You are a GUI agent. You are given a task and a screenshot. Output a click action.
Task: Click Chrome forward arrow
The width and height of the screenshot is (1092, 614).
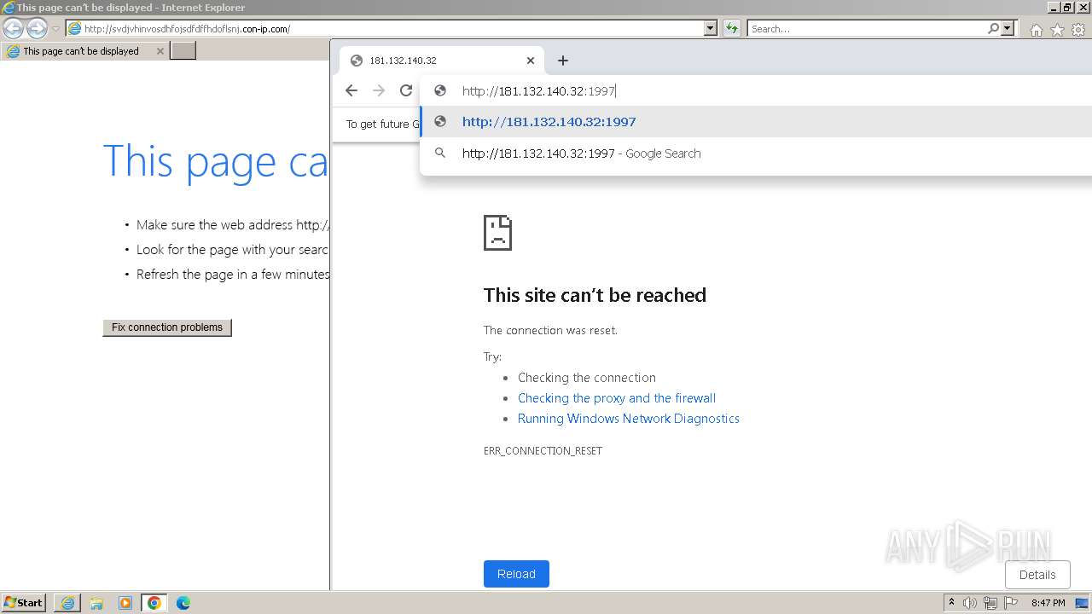(379, 90)
